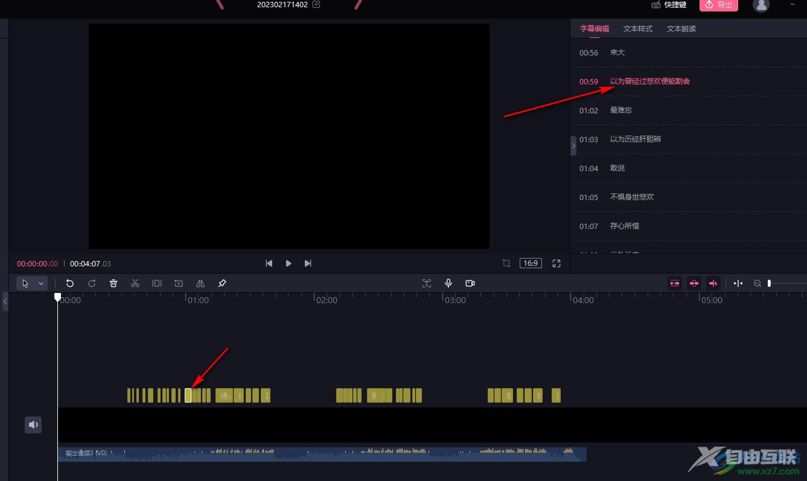Viewport: 807px width, 481px height.
Task: Switch to 文本样式 tab
Action: (x=638, y=29)
